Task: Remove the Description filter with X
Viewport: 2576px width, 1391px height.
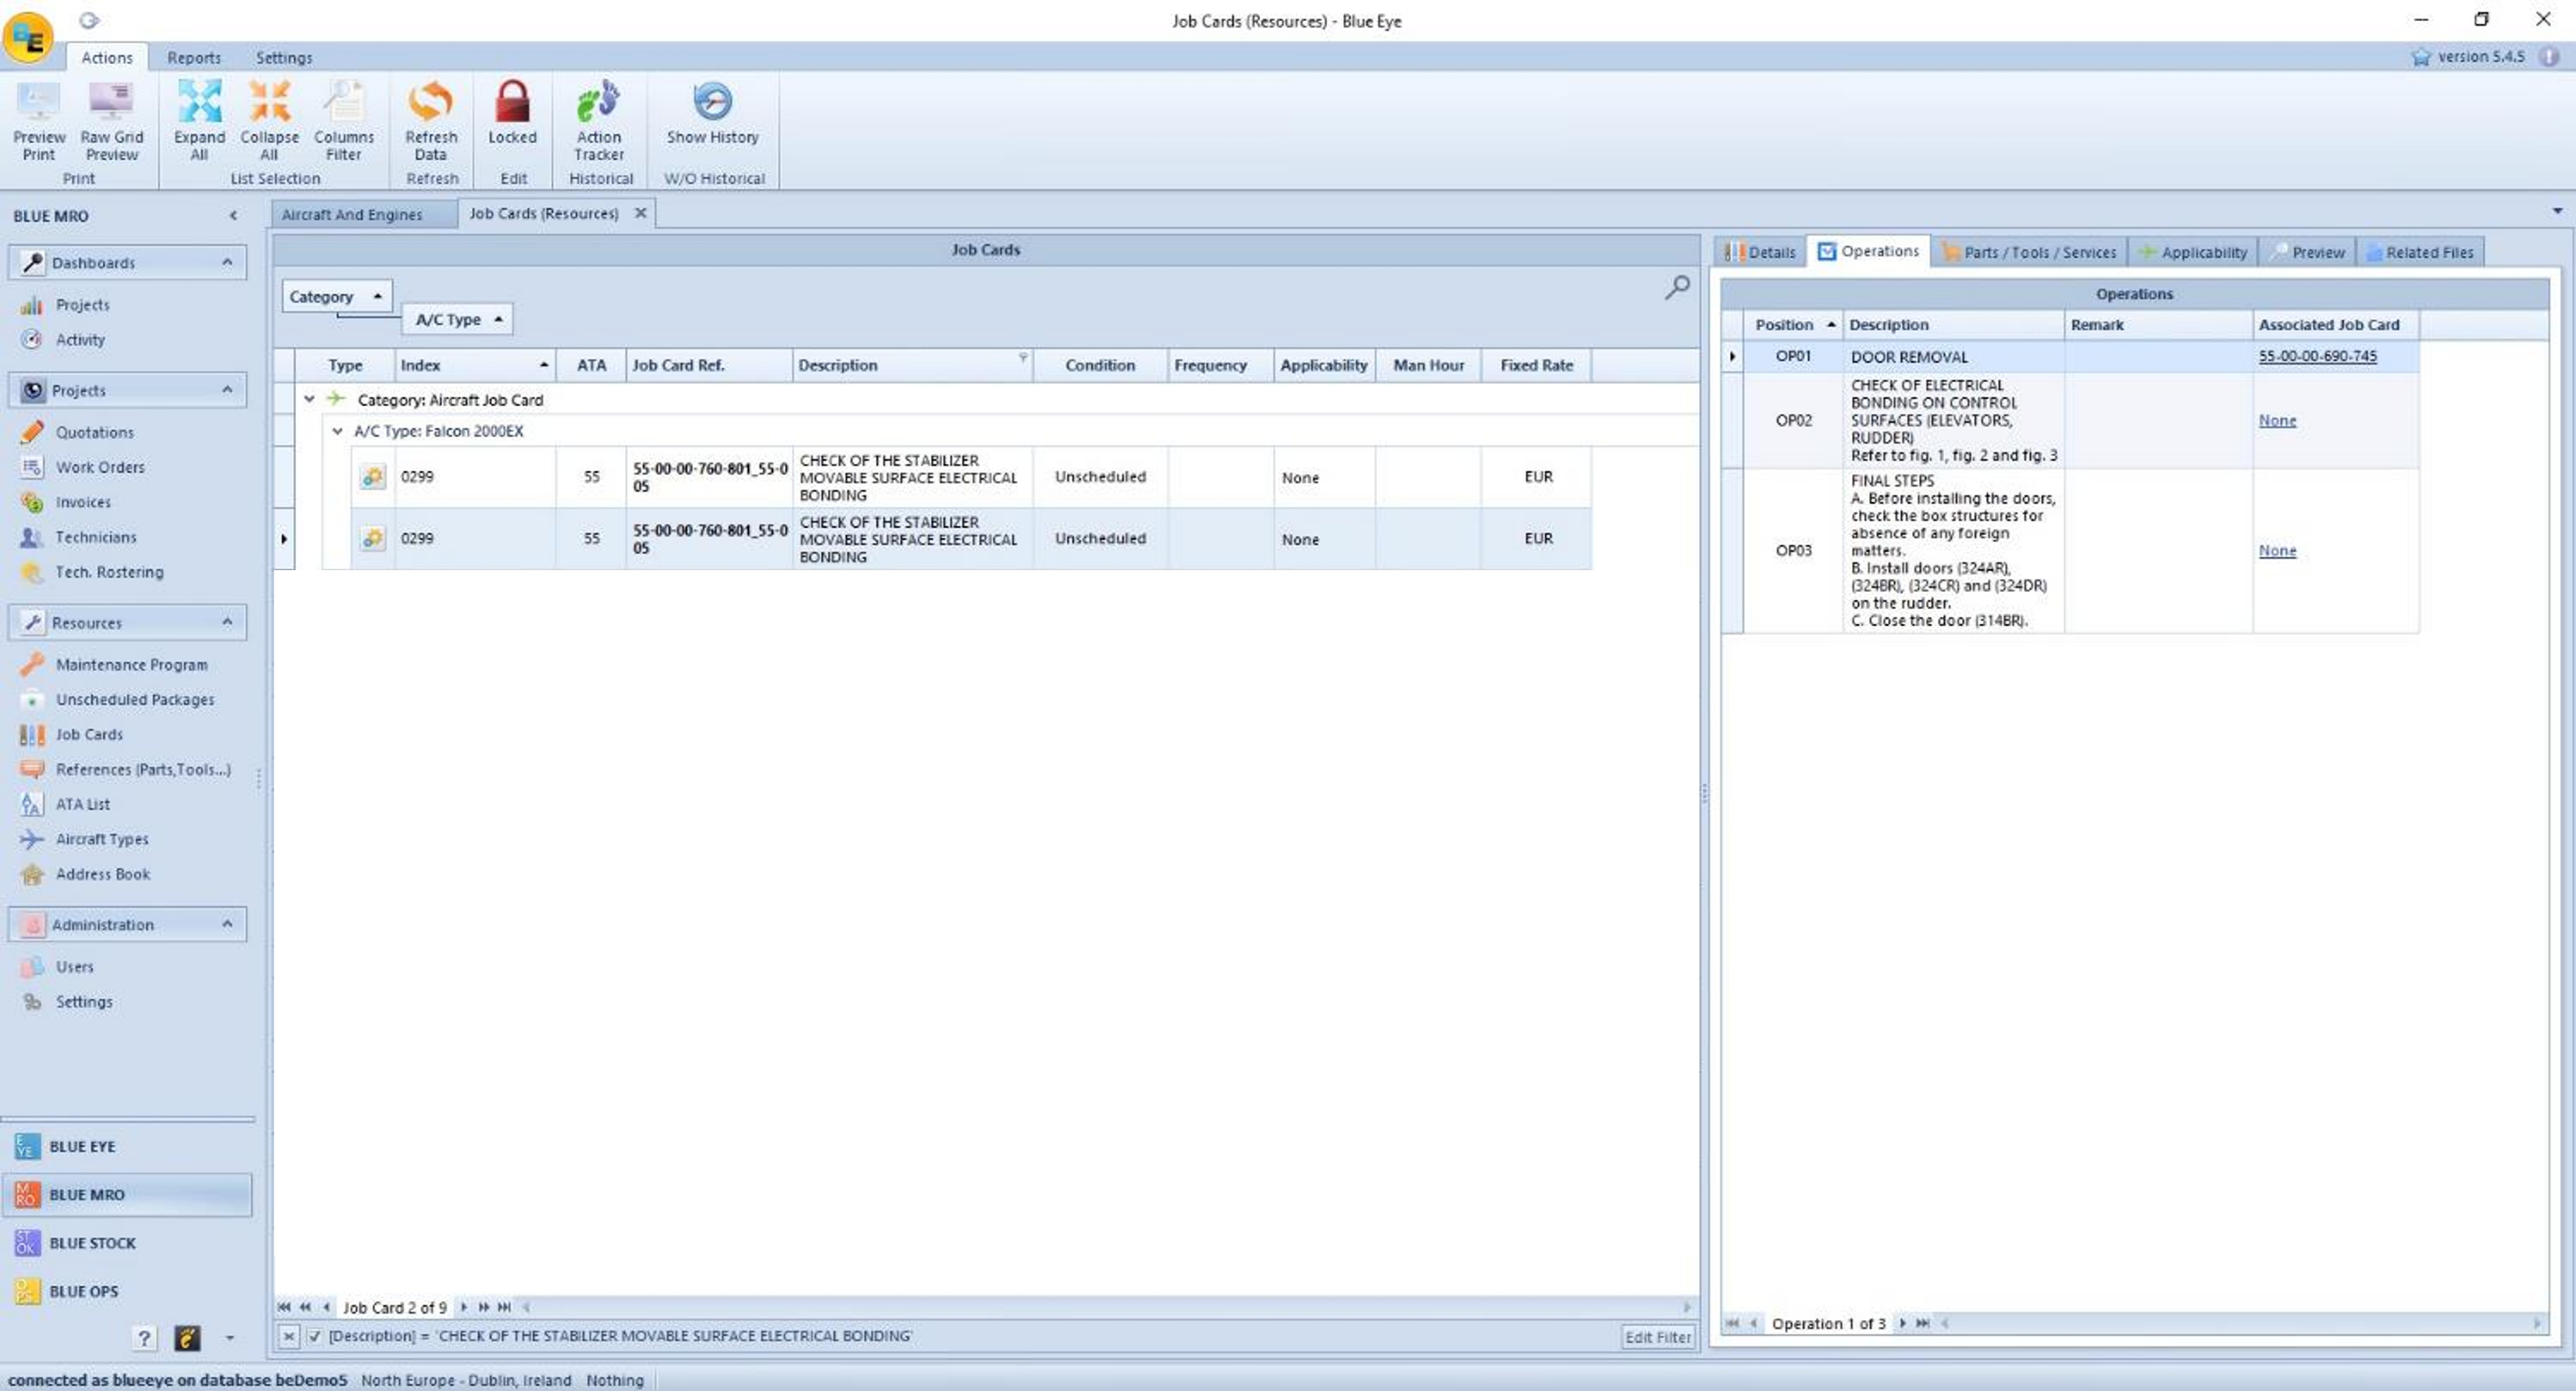Action: [288, 1336]
